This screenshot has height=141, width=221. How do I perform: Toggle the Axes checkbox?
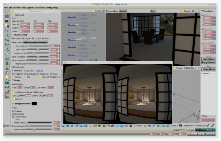pyautogui.click(x=43, y=38)
